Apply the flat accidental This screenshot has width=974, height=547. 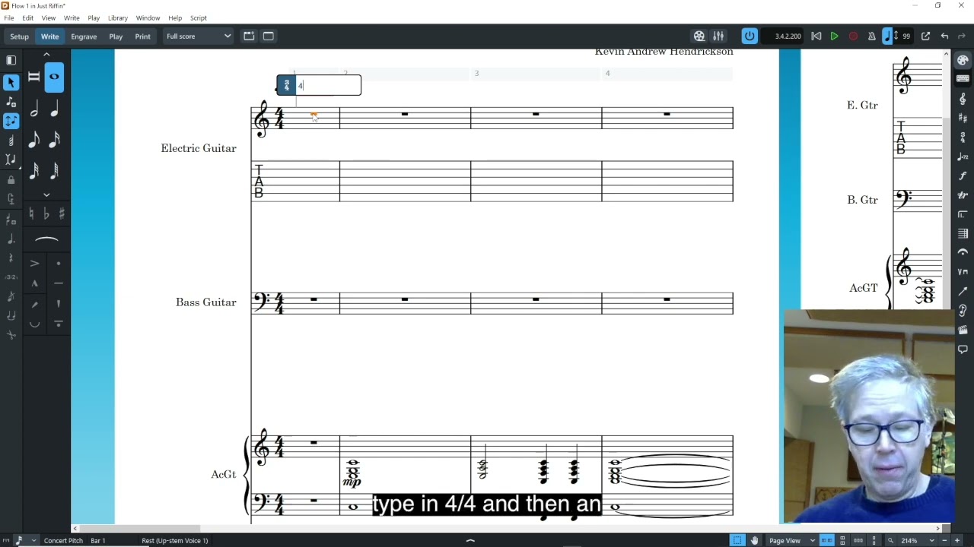tap(46, 214)
